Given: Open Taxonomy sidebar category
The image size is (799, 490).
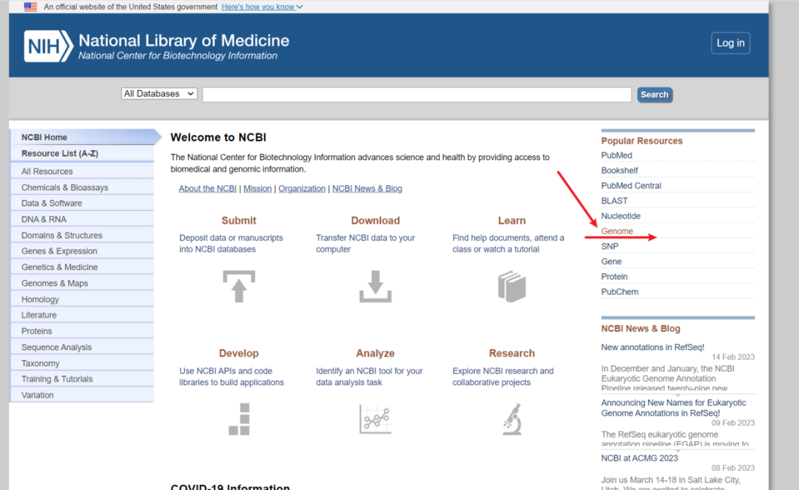Looking at the screenshot, I should (82, 363).
